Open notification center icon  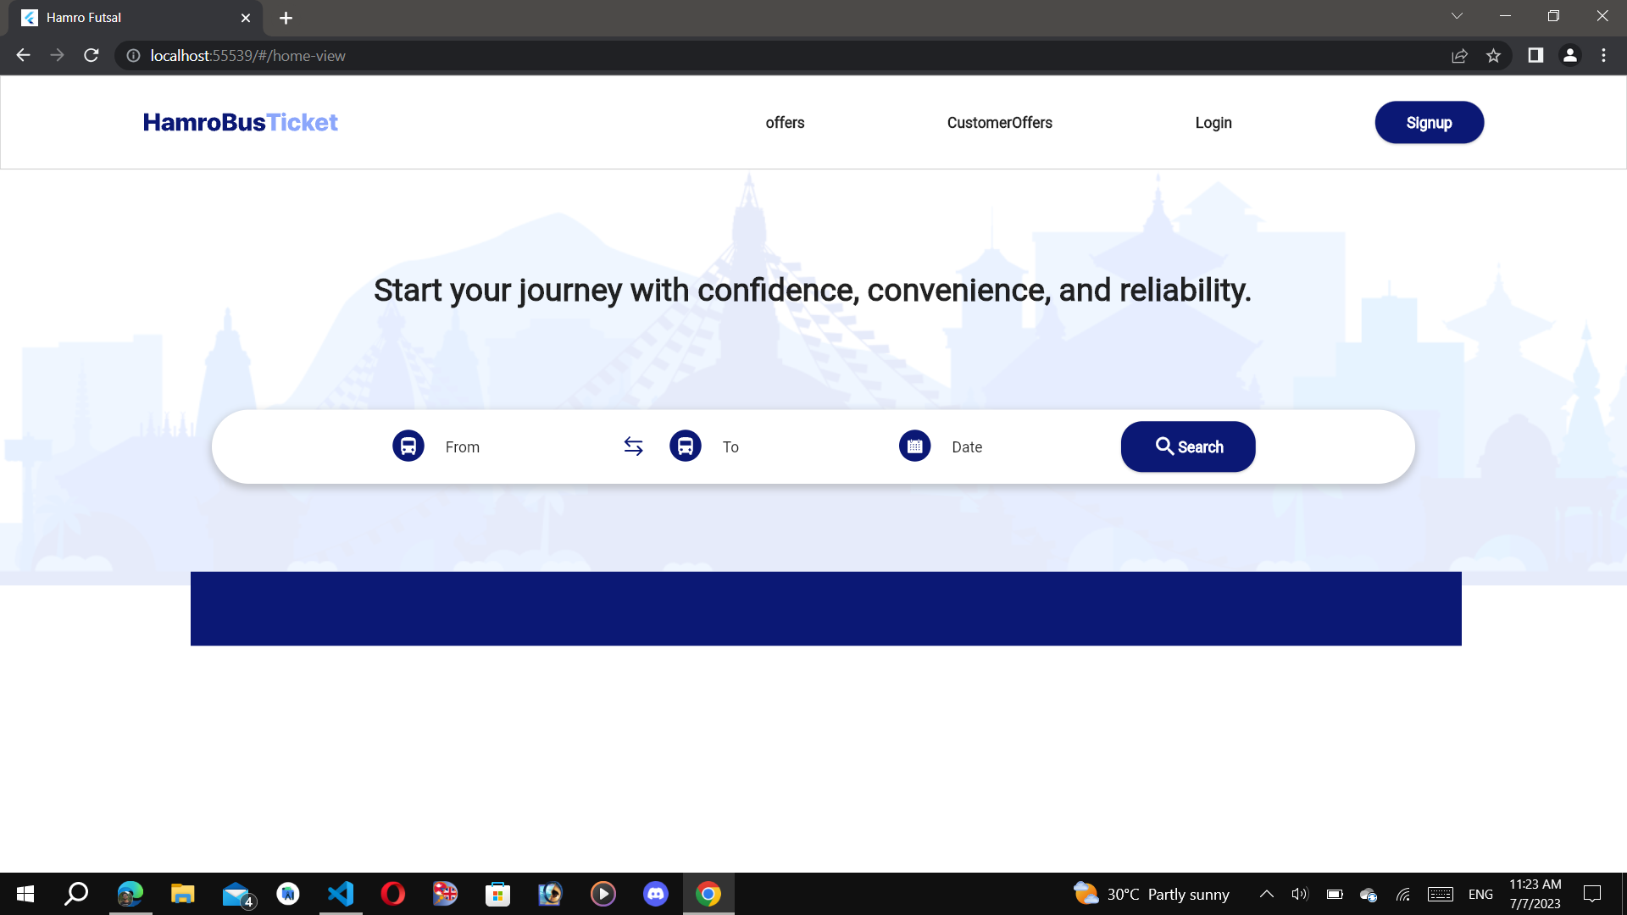click(1592, 894)
